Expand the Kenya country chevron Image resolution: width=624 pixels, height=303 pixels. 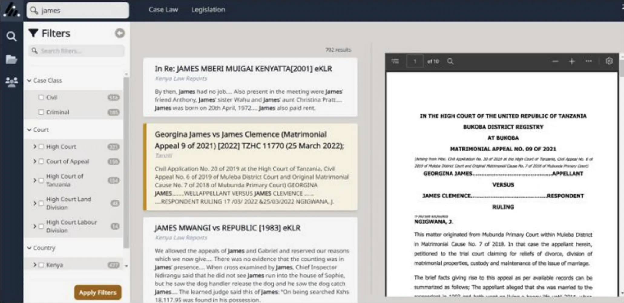pos(34,265)
